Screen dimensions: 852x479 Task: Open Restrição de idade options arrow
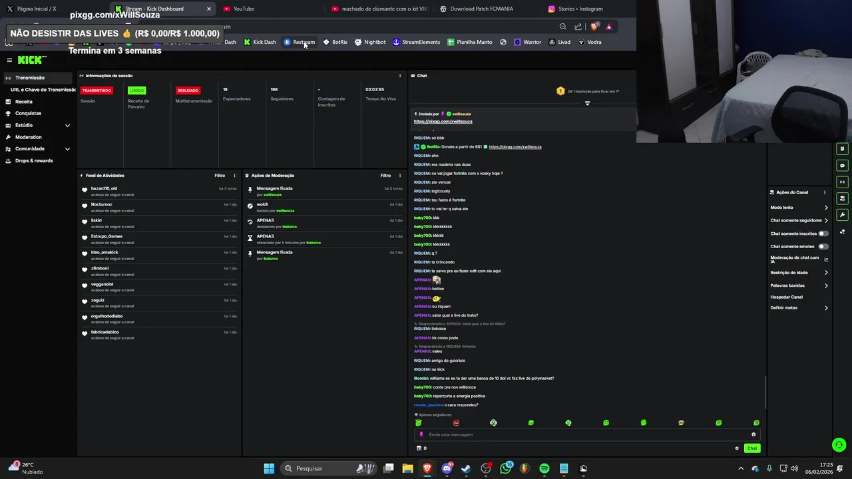point(826,273)
